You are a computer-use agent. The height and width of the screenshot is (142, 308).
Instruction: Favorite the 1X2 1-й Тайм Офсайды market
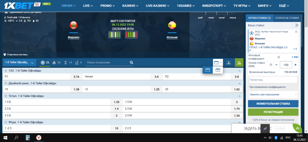(x=6, y=70)
